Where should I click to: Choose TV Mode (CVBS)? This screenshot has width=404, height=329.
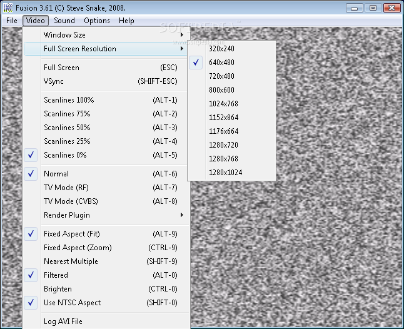pos(107,201)
